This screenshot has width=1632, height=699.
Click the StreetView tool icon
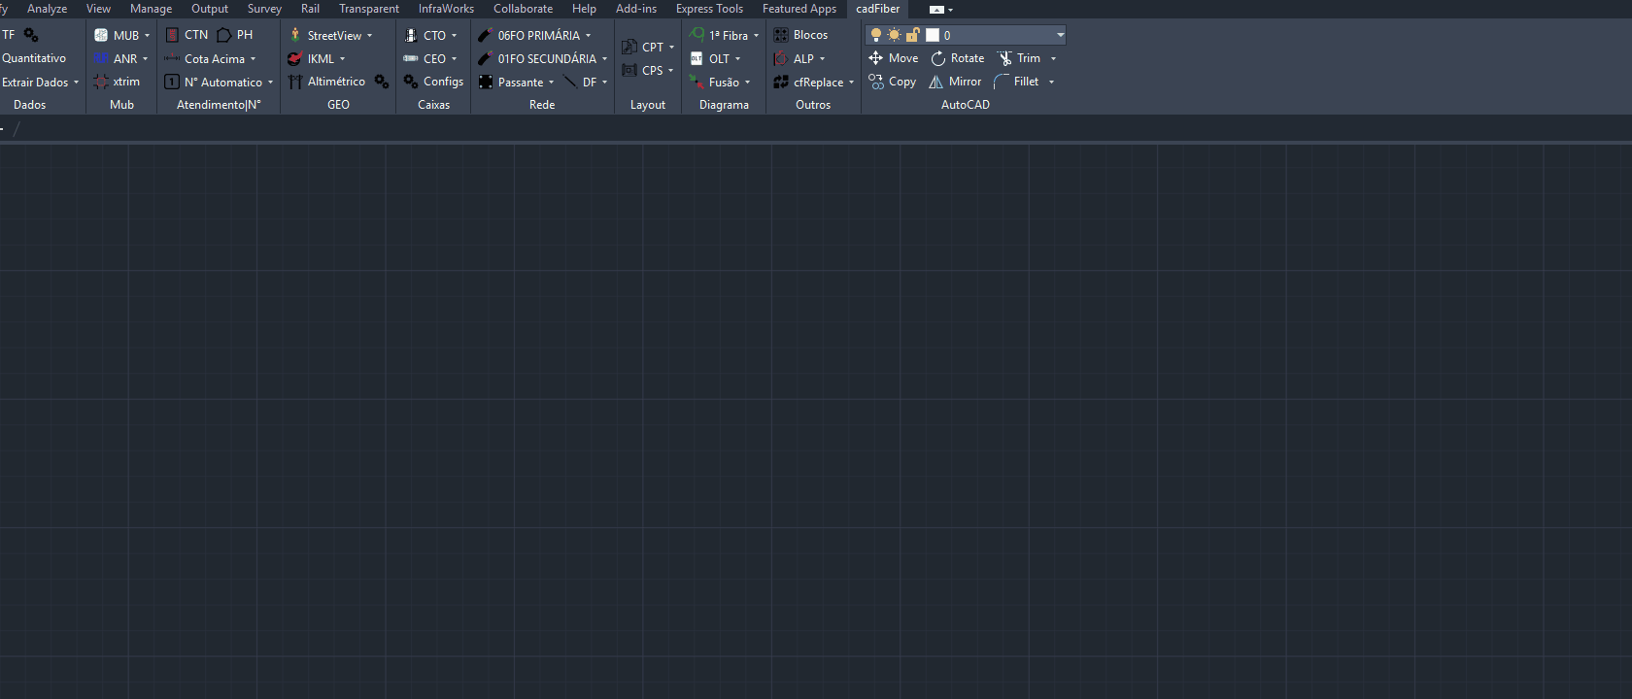(x=295, y=35)
